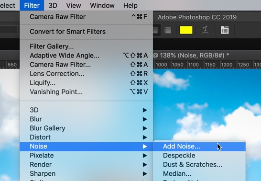This screenshot has width=261, height=181.
Task: Open the View menu
Action: pos(74,5)
